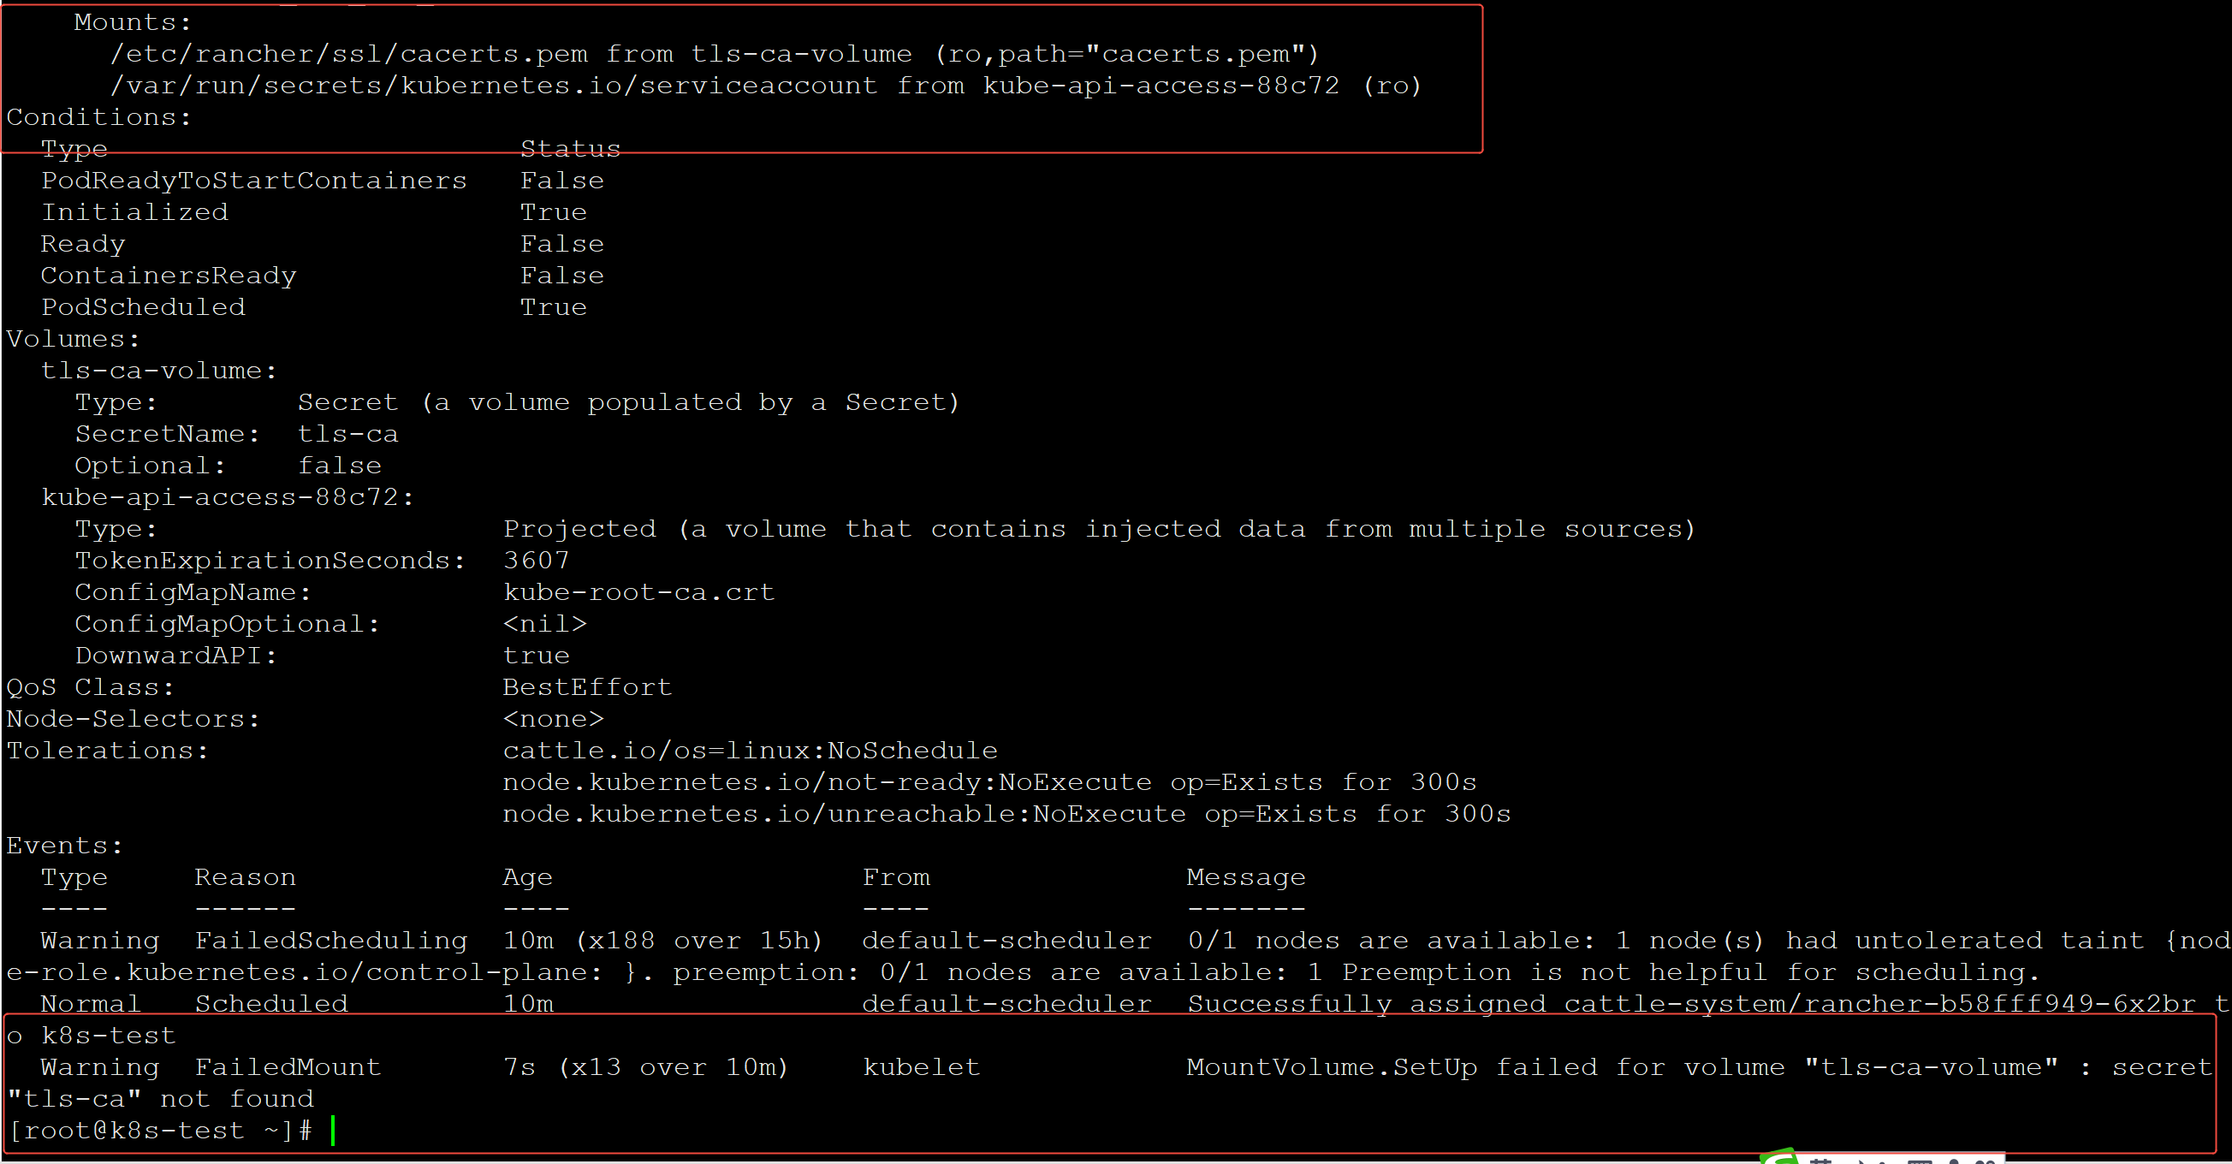Click the kube-root-ca.crt ConfigMapName value
Image resolution: width=2232 pixels, height=1164 pixels.
click(x=638, y=592)
